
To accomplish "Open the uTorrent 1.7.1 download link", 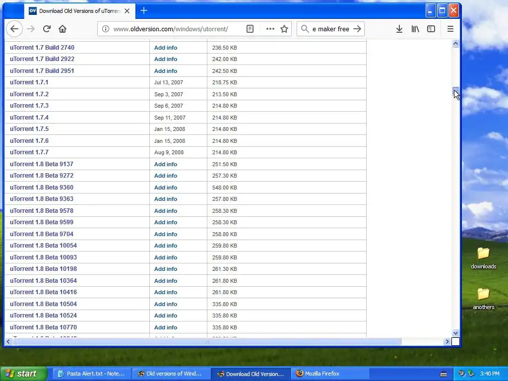I will point(29,82).
